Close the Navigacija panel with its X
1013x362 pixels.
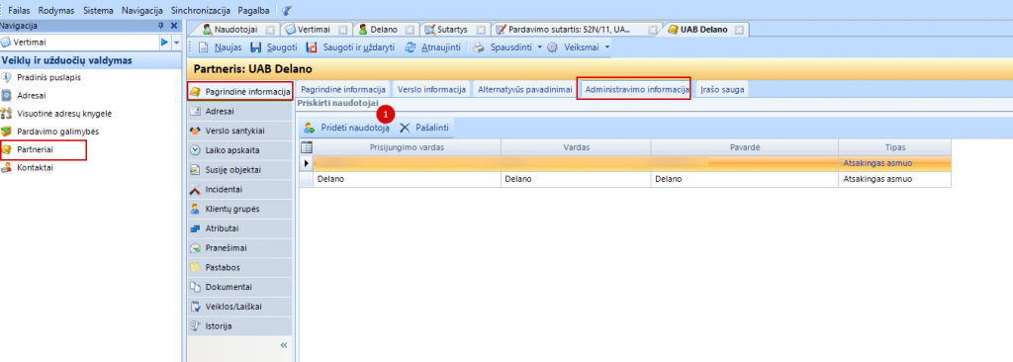click(x=174, y=25)
